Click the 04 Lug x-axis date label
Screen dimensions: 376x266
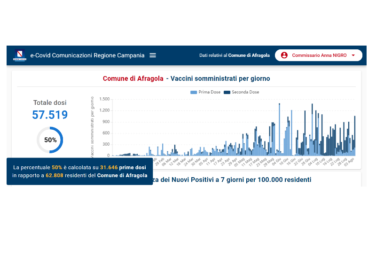313,162
